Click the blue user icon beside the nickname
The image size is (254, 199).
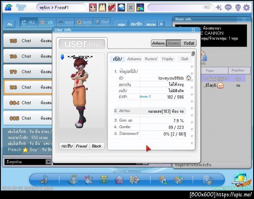(x=62, y=57)
